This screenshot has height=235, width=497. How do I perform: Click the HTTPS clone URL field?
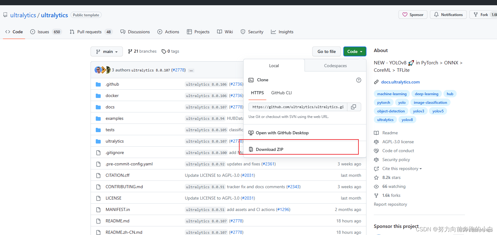point(298,107)
